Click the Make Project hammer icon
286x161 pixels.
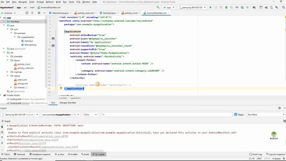click(x=158, y=7)
